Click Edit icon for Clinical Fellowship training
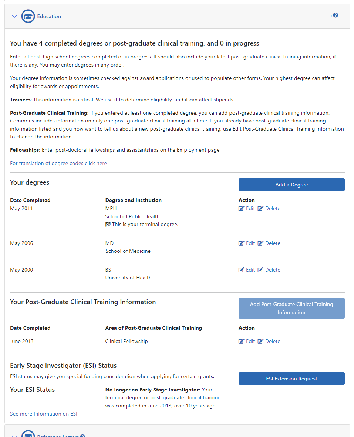 (x=242, y=342)
